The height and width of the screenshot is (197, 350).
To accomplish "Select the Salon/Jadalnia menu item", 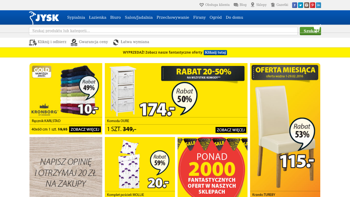I will [x=139, y=17].
